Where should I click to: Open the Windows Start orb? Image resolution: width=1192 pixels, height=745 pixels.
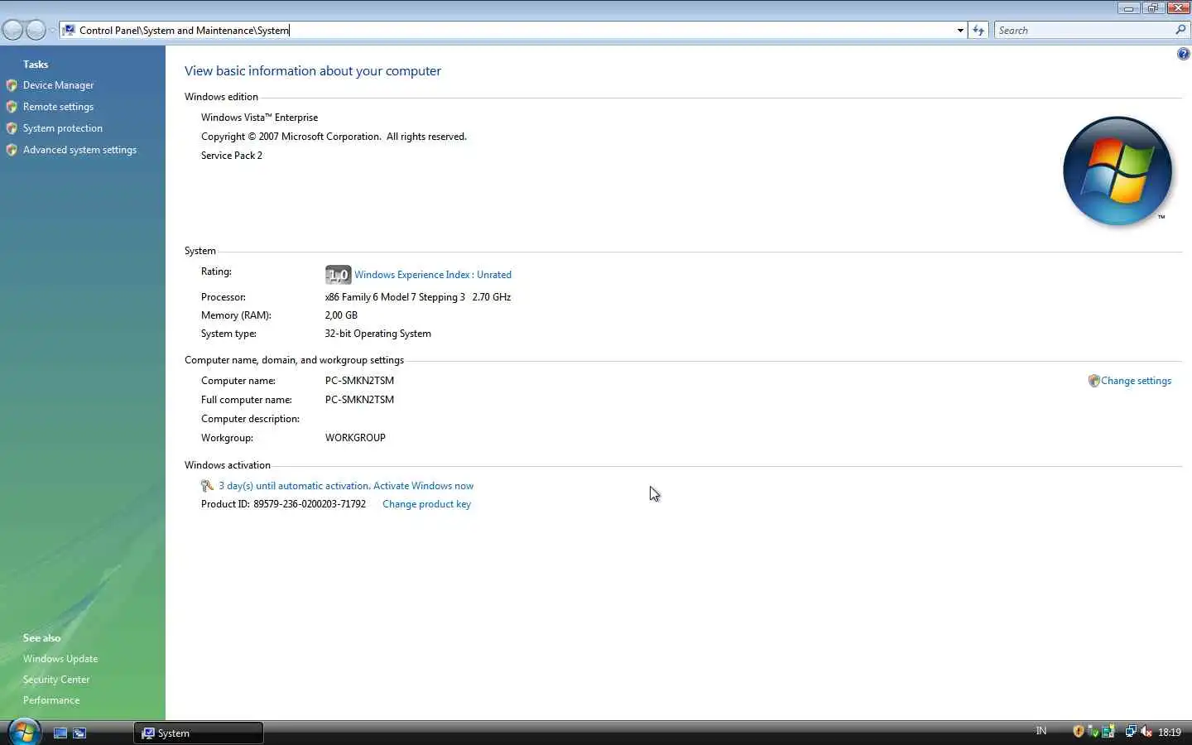[x=24, y=732]
